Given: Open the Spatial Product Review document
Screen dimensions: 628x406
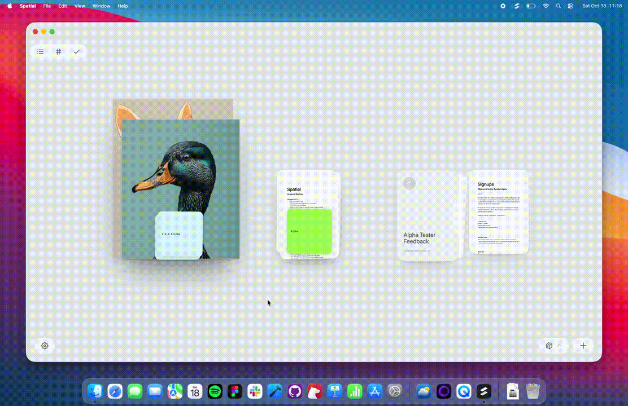Looking at the screenshot, I should [x=308, y=189].
